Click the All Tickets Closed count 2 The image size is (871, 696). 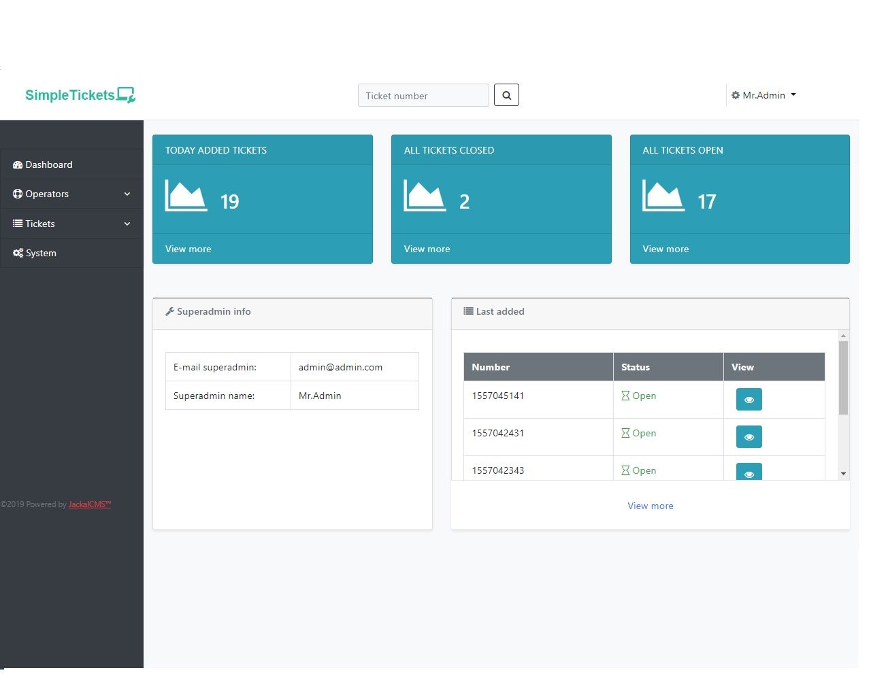click(x=465, y=202)
